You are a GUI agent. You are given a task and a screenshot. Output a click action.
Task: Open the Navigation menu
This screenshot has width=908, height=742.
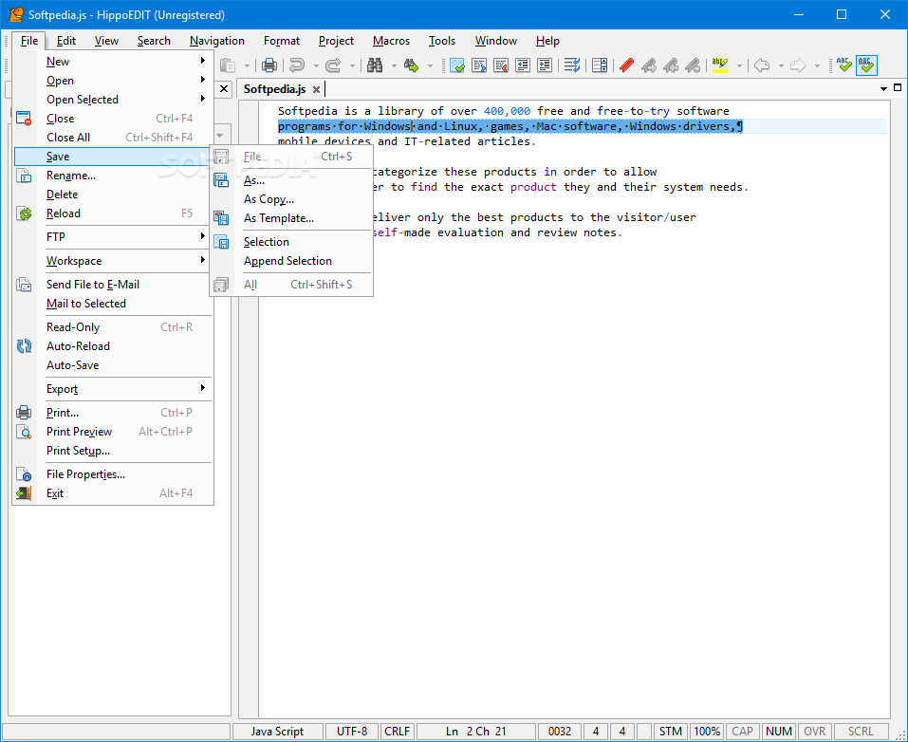coord(217,41)
